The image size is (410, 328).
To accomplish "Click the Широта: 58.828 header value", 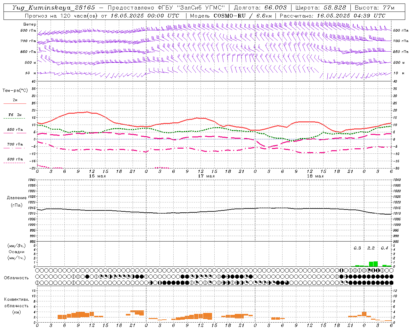I will coord(321,8).
